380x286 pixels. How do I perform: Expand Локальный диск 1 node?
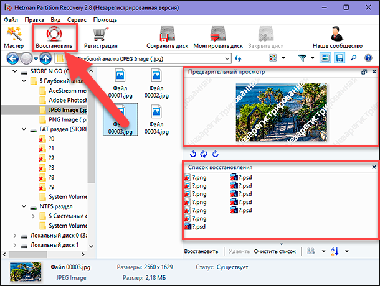[15, 245]
